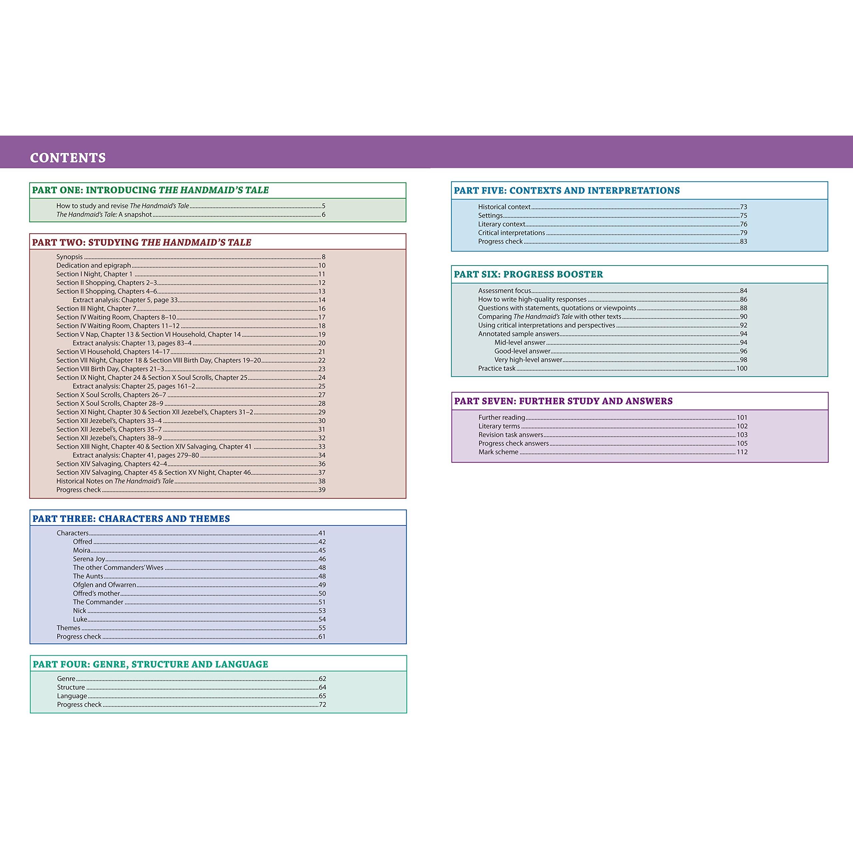The width and height of the screenshot is (853, 853).
Task: Click "Section XII Jezebel's, Chapters 38–9" line
Action: 191,438
